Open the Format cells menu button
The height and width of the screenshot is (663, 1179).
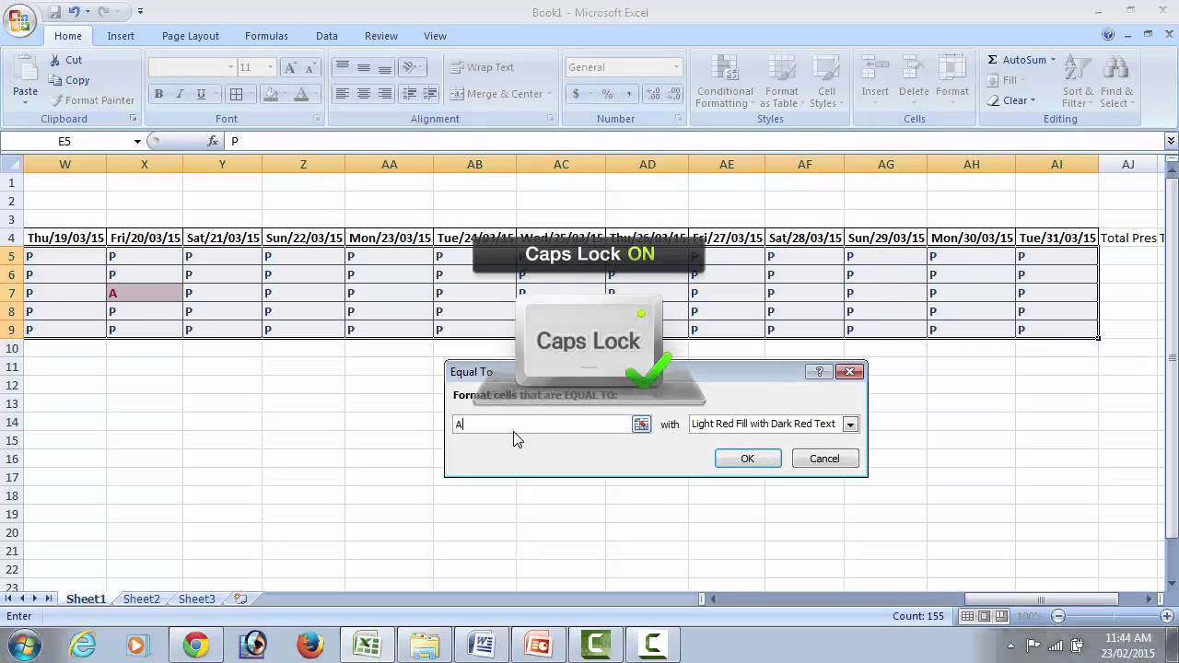pyautogui.click(x=952, y=79)
